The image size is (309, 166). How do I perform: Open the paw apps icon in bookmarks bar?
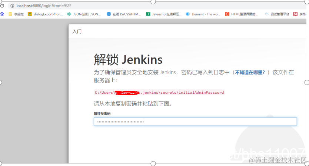click(2, 14)
